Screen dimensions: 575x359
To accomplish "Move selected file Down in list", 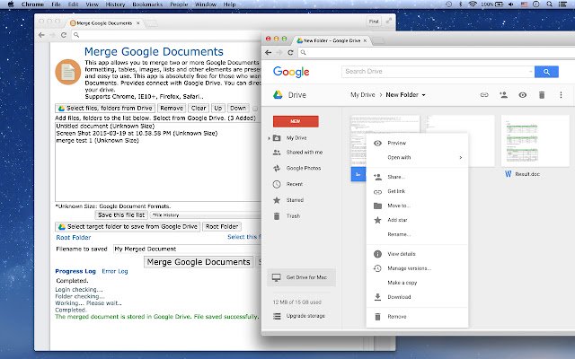I will pos(238,108).
